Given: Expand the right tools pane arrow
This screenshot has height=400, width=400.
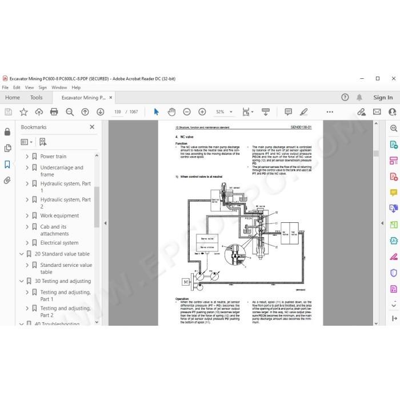Looking at the screenshot, I should pyautogui.click(x=382, y=223).
